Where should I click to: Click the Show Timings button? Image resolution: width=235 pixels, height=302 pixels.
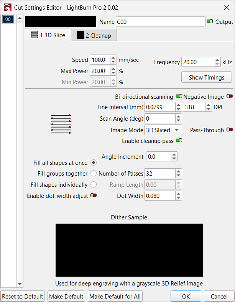206,77
